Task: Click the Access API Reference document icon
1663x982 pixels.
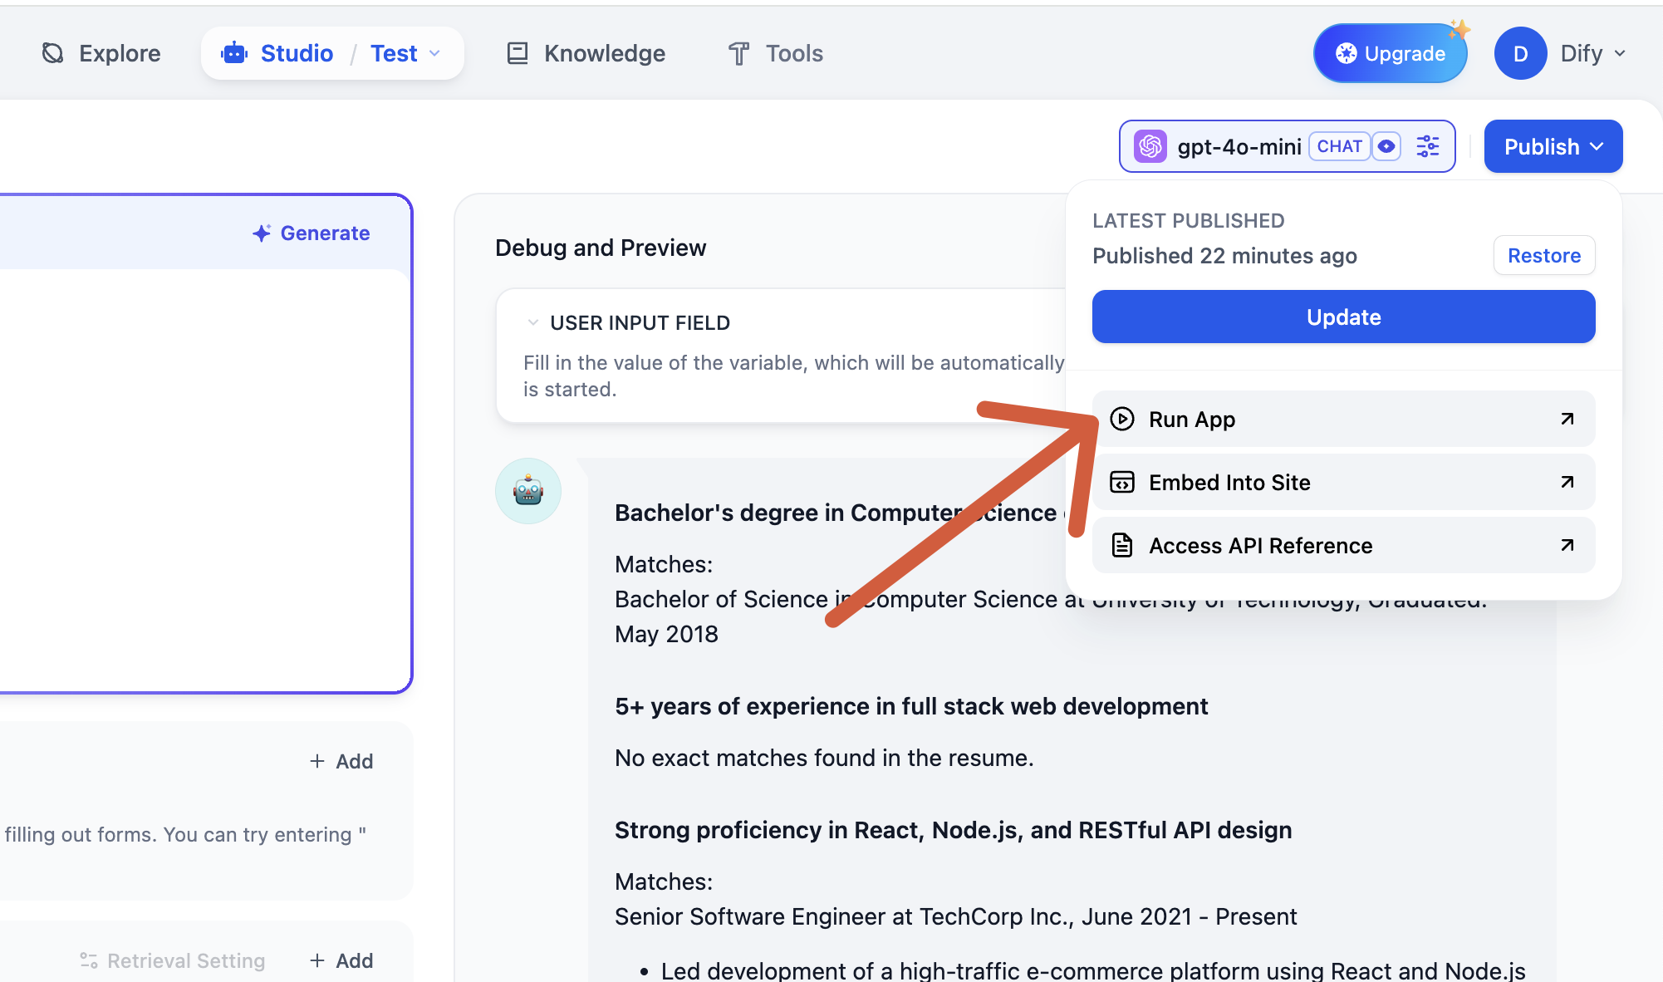Action: pos(1123,545)
